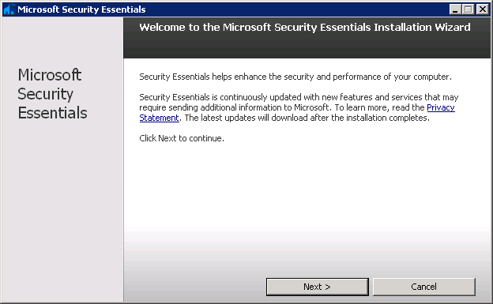
Task: Follow the underlined "Statement" link text
Action: tap(159, 118)
